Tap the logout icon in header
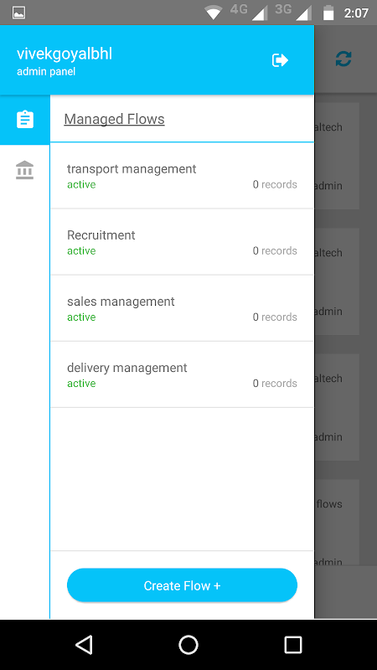The width and height of the screenshot is (377, 670). coord(280,60)
